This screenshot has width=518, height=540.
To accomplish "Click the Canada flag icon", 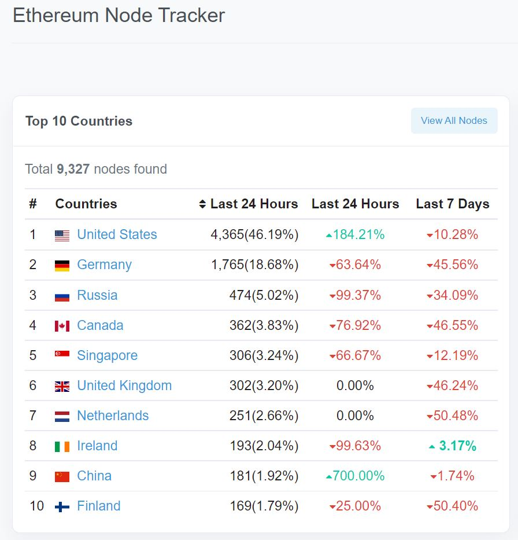I will pos(62,326).
